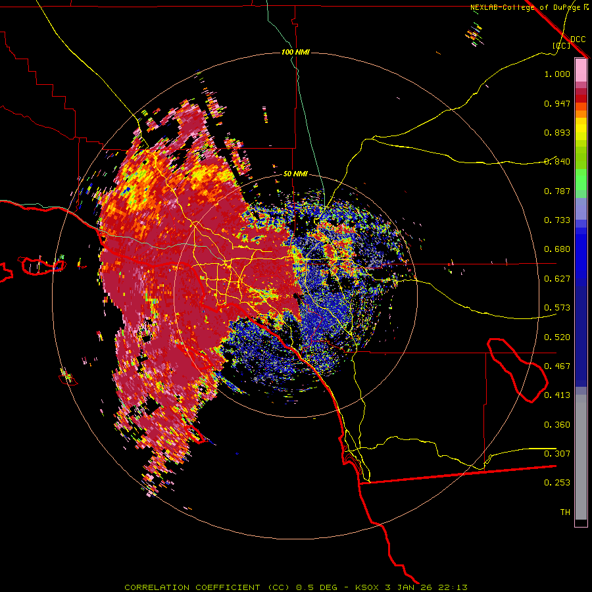
Task: Click the DCC label above color scale
Action: click(x=578, y=39)
